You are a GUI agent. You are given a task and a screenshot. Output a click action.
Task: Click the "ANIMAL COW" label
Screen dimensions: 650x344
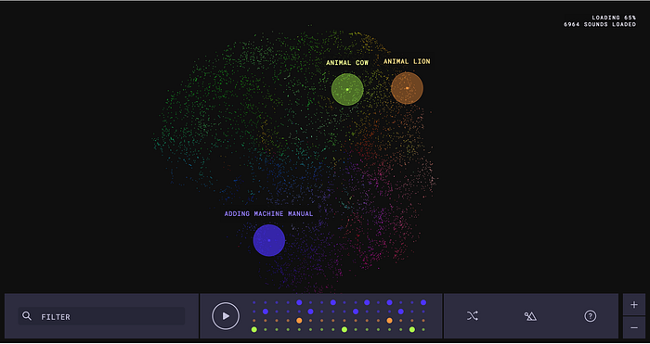click(x=347, y=63)
